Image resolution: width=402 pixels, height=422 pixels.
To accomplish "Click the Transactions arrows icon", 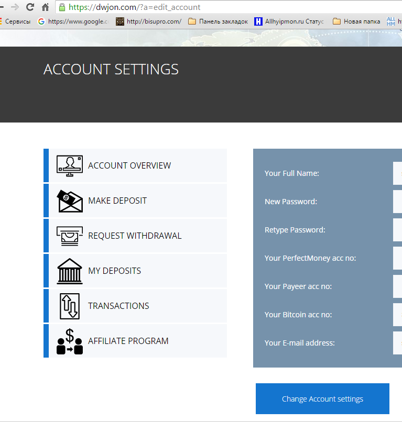I will pyautogui.click(x=70, y=306).
